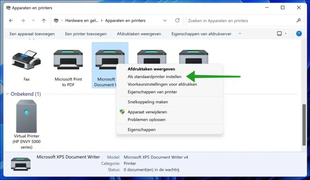Choose Apparaat verwijderen

(169, 112)
